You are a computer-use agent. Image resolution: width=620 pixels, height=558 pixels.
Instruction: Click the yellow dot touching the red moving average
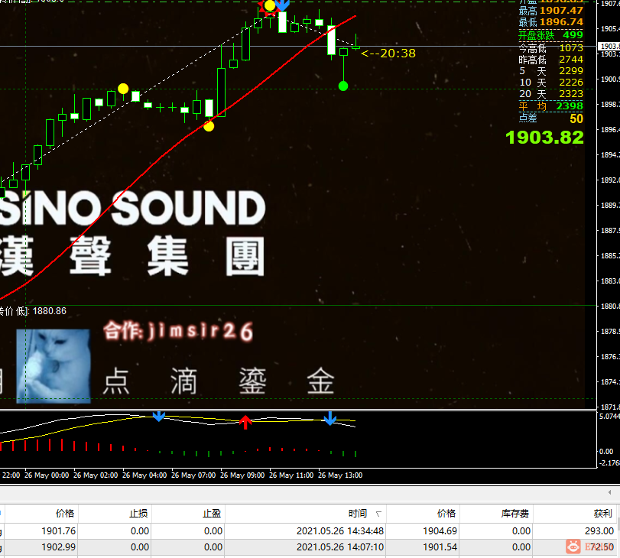209,126
